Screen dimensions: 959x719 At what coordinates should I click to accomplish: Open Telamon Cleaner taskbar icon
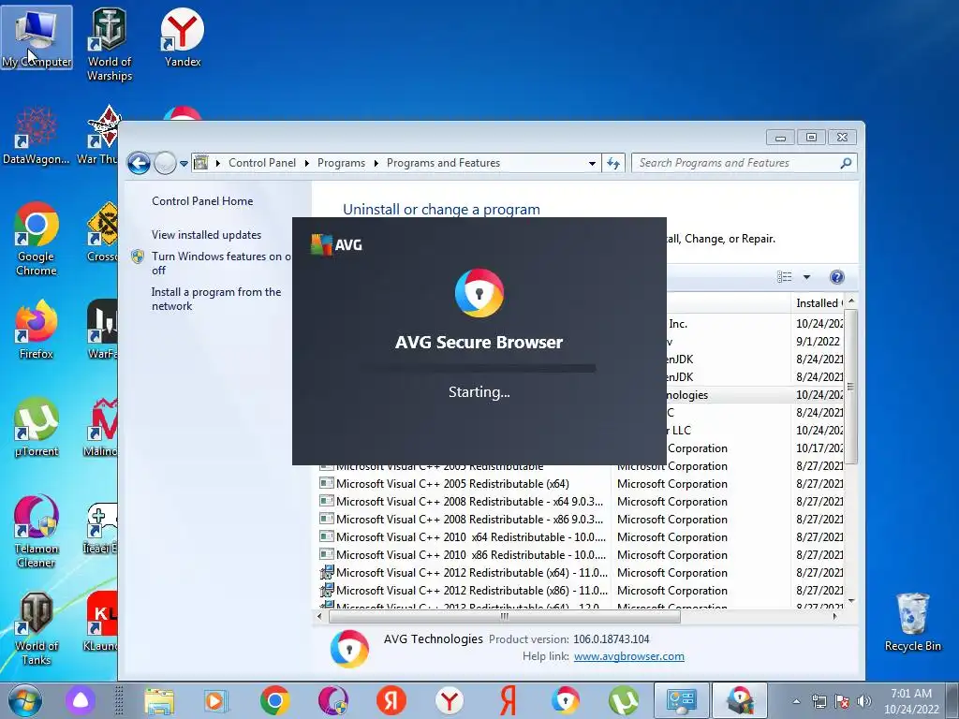click(x=332, y=700)
